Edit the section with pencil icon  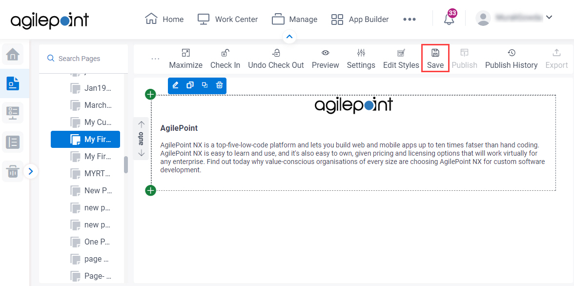click(x=175, y=85)
